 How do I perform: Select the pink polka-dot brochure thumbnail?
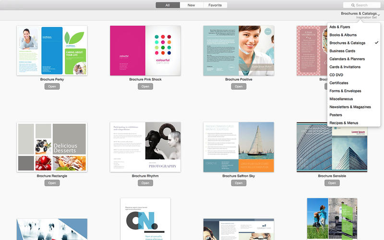point(312,51)
